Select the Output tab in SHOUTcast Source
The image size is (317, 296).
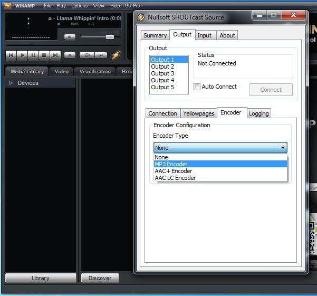pos(182,35)
